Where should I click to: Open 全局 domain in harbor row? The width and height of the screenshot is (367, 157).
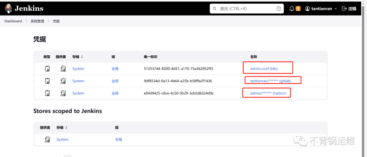115,93
